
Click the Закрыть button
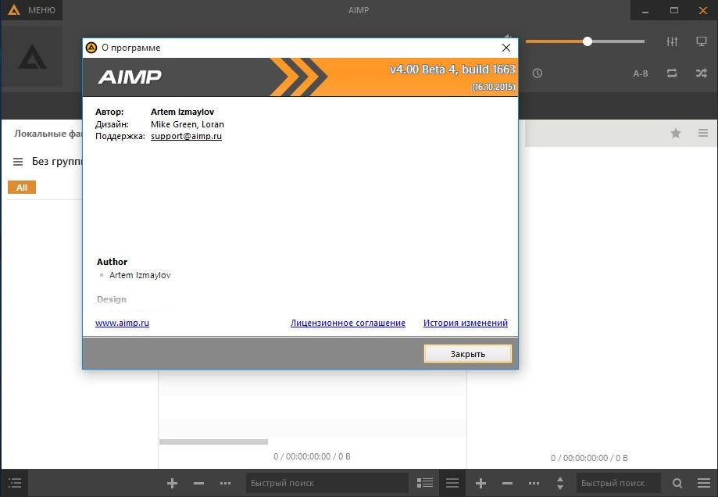pyautogui.click(x=467, y=354)
